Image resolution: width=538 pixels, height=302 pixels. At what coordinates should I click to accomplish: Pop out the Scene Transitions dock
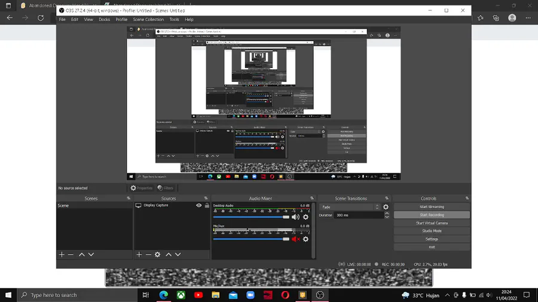pos(387,198)
